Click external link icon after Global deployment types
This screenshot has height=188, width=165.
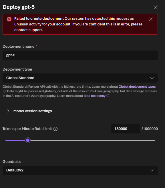(4, 91)
